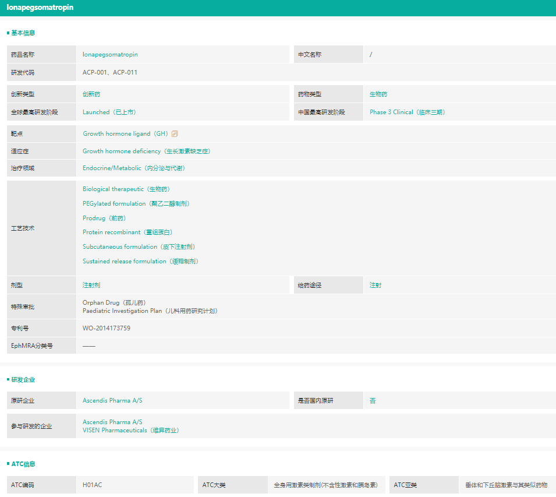This screenshot has height=497, width=556.
Task: Open the Biological therapeutic (生物药) link
Action: click(x=126, y=189)
